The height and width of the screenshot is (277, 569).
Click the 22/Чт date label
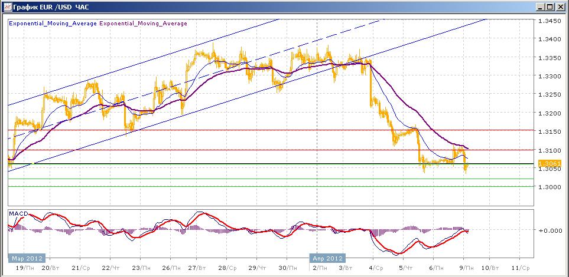[111, 268]
